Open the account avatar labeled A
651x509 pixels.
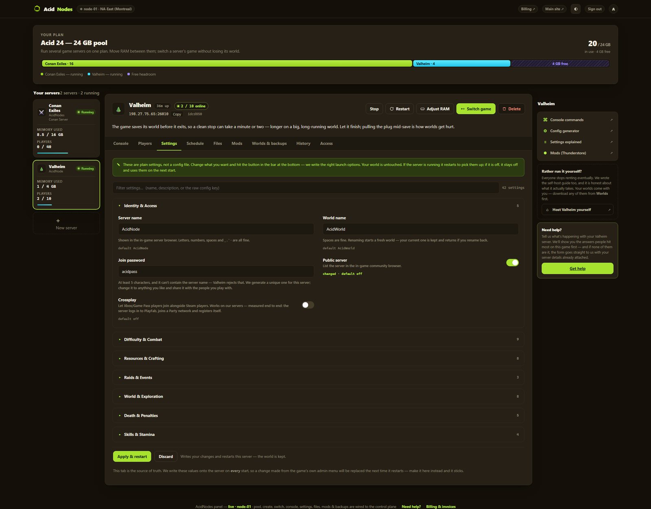click(613, 9)
